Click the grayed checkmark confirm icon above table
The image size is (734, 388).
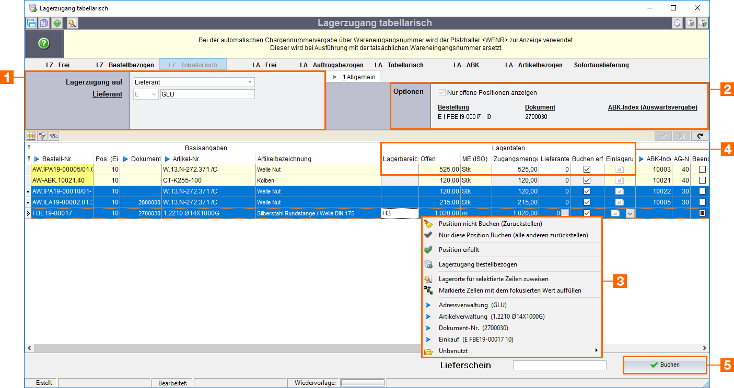[x=663, y=136]
